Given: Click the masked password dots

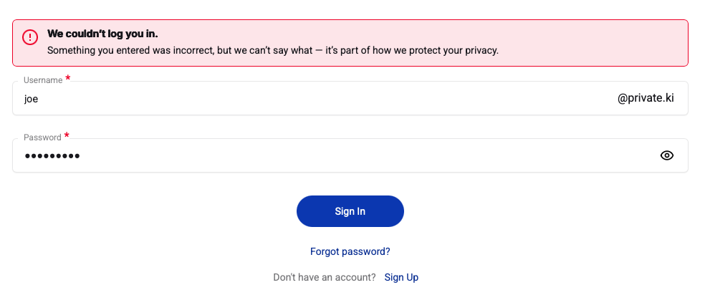Looking at the screenshot, I should [52, 156].
